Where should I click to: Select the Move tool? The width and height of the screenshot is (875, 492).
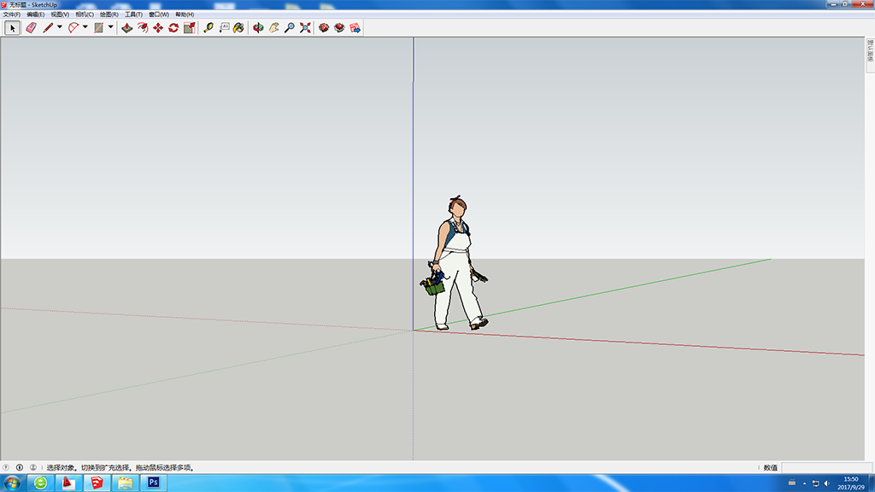(158, 27)
